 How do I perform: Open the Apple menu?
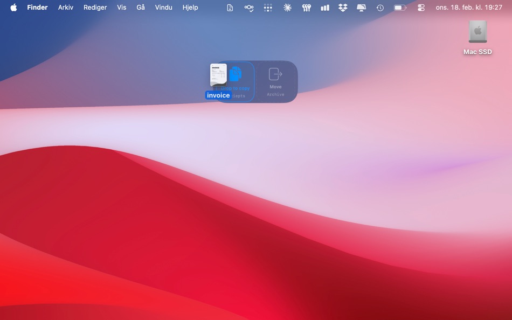click(x=13, y=8)
